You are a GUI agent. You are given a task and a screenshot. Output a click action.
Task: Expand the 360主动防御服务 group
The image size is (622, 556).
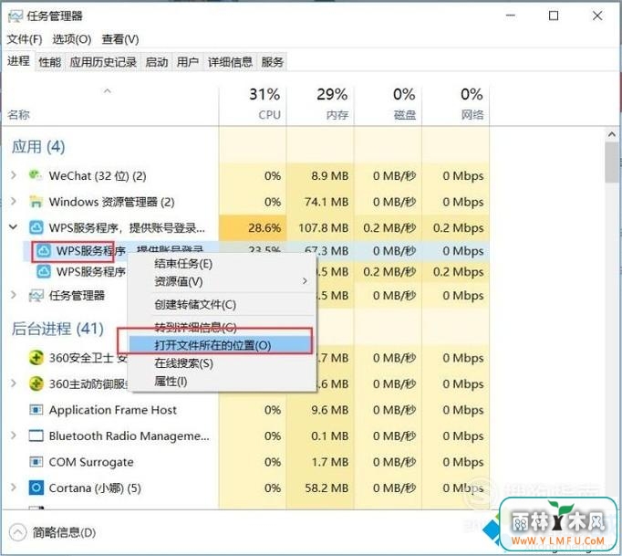coord(14,383)
